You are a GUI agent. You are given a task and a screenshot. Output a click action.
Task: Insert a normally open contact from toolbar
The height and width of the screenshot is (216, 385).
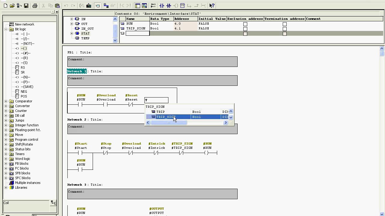click(162, 6)
